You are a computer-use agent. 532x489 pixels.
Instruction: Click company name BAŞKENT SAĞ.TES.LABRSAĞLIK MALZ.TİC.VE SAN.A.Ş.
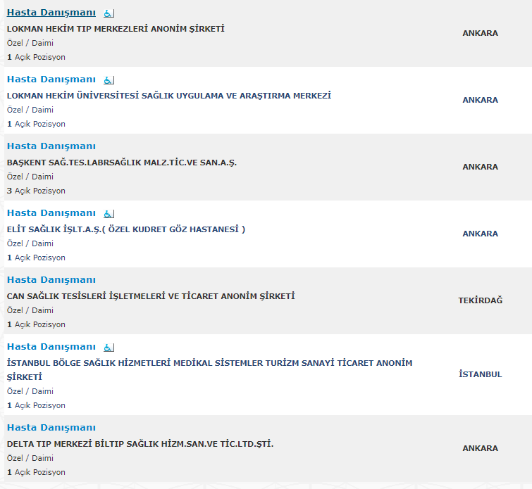[x=122, y=163]
